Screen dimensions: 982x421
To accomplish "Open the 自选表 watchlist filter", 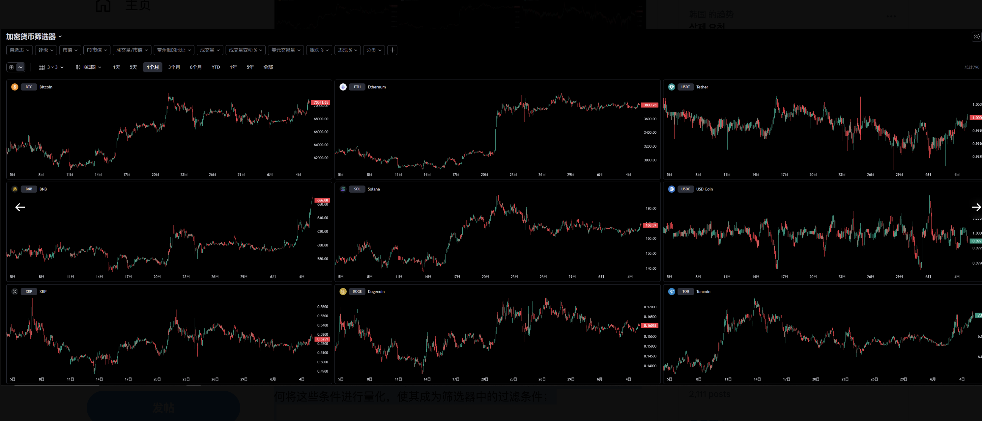I will pyautogui.click(x=19, y=50).
